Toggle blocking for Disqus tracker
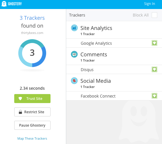The image size is (162, 144). 154,69
